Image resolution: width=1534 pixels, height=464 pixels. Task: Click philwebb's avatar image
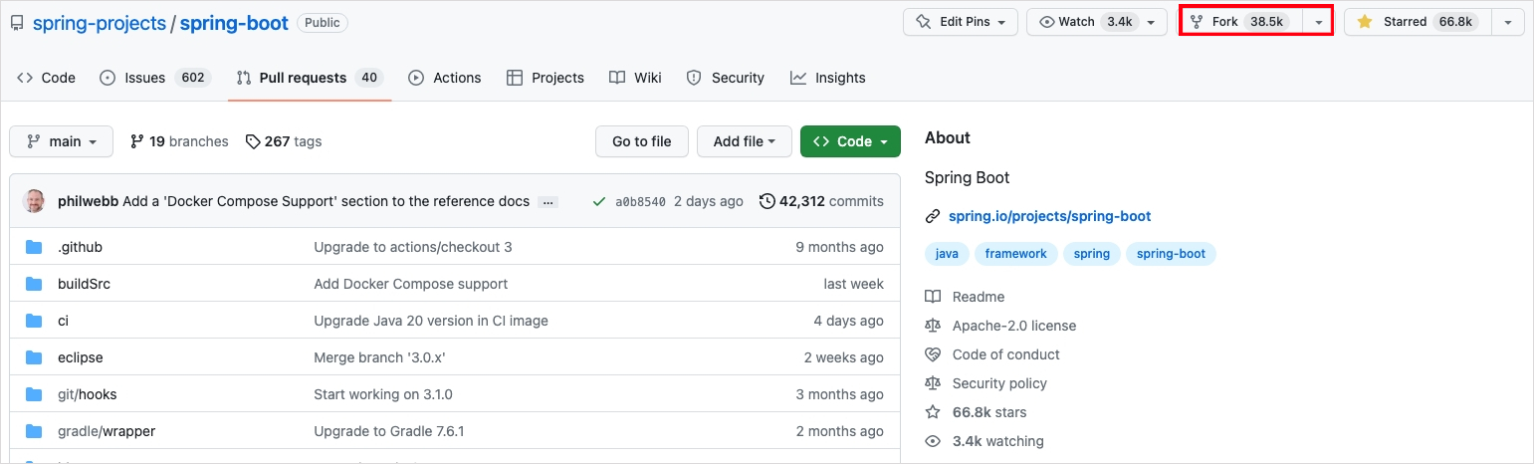coord(35,201)
